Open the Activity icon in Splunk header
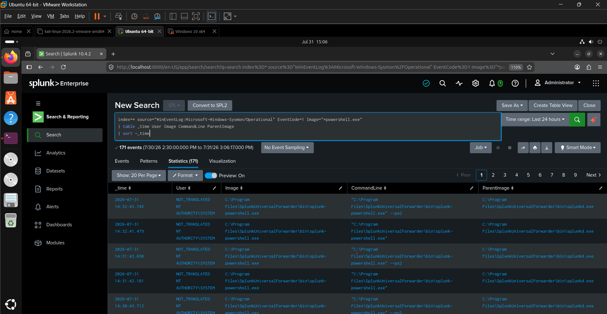This screenshot has width=607, height=314. coord(459,83)
